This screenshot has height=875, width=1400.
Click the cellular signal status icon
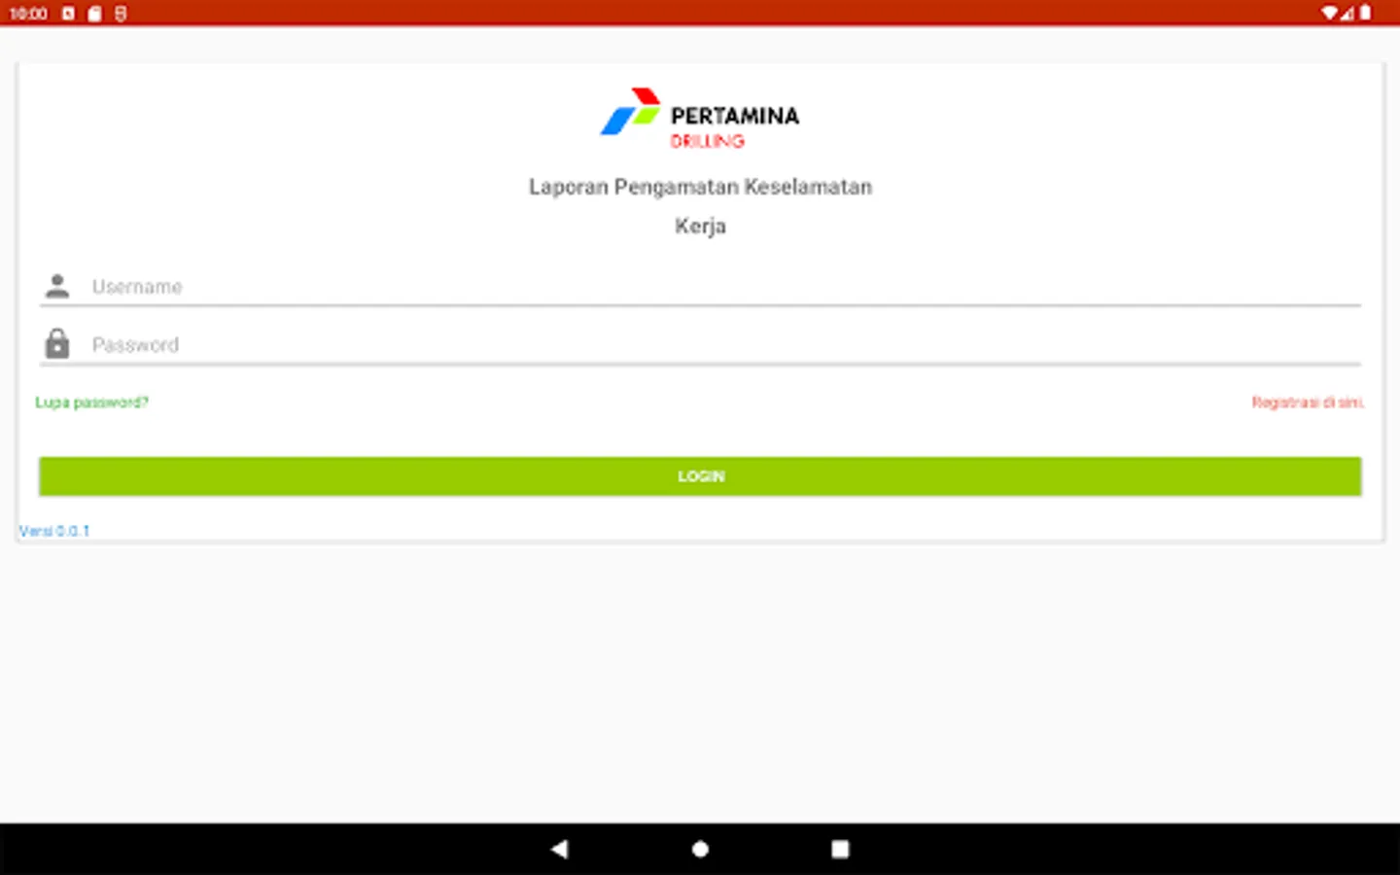point(1347,13)
